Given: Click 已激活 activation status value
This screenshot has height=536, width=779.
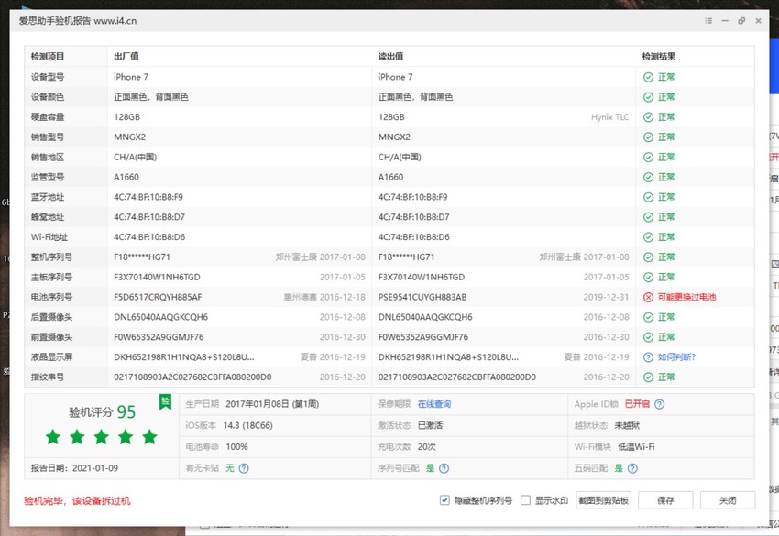Looking at the screenshot, I should [x=430, y=426].
